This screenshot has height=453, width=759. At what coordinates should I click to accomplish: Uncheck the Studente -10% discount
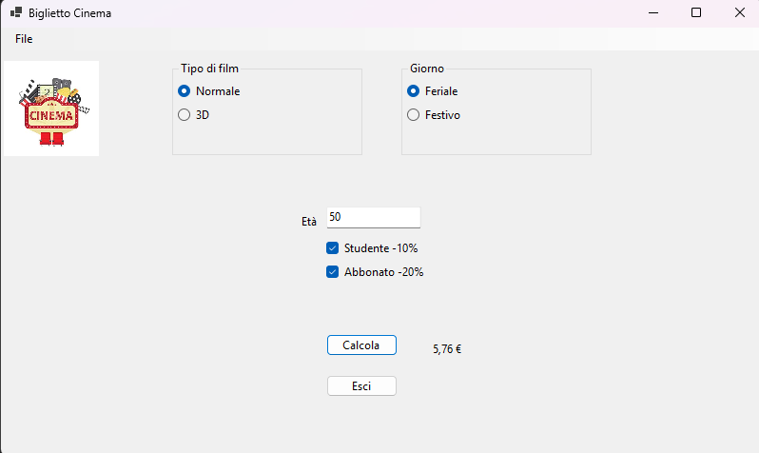click(x=372, y=248)
